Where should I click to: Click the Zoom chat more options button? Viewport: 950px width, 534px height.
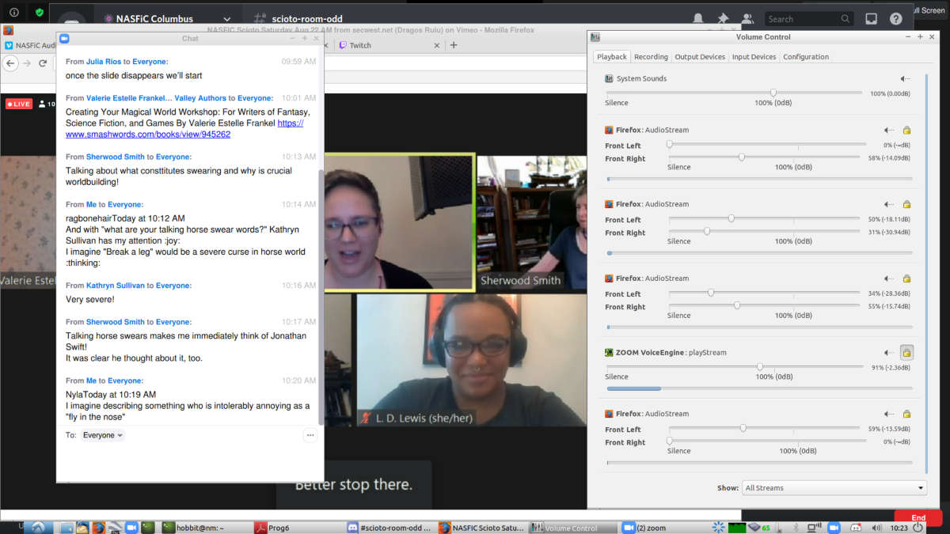point(310,435)
